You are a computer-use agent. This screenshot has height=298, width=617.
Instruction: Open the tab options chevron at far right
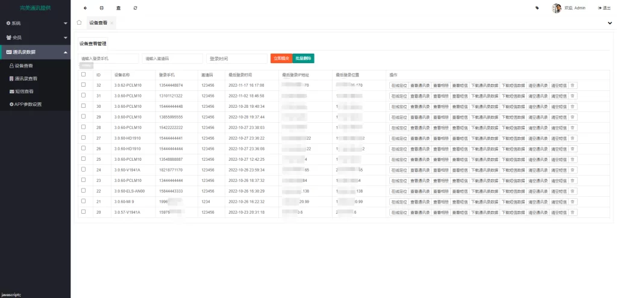click(610, 23)
